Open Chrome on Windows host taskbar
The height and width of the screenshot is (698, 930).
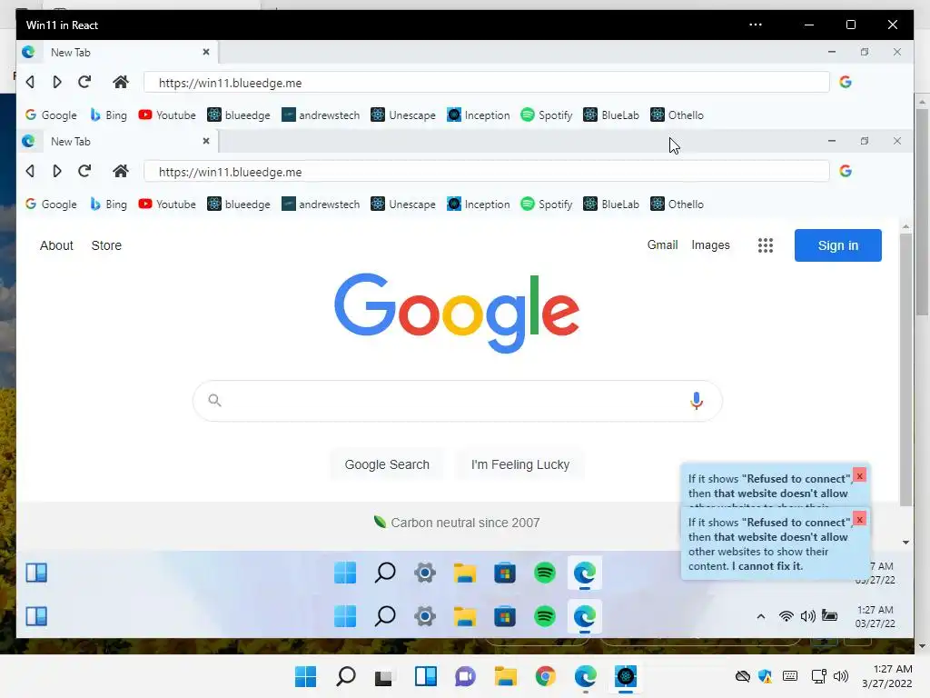pos(545,676)
